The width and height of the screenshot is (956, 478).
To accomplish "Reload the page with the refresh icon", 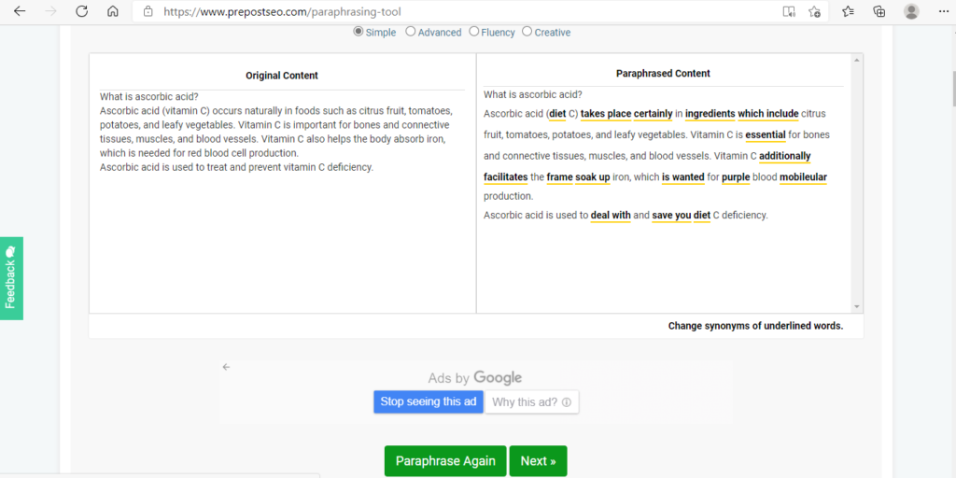I will tap(82, 11).
